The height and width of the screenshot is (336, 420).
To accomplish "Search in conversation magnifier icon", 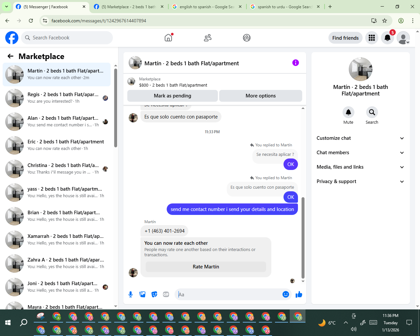I will pos(372,112).
